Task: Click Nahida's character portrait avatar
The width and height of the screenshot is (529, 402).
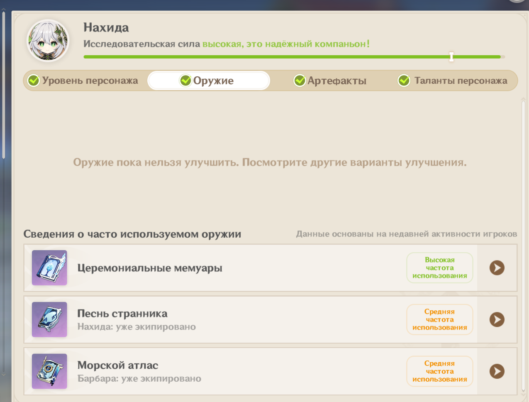Action: click(x=48, y=41)
